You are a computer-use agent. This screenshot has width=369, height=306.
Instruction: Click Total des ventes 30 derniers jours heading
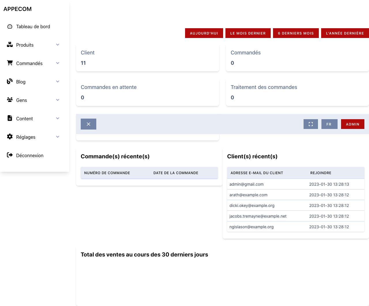coord(144,254)
